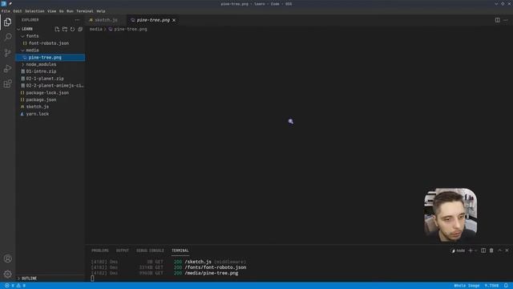Open the Run and Debug view
Screen dimensions: 513x289
[7, 68]
